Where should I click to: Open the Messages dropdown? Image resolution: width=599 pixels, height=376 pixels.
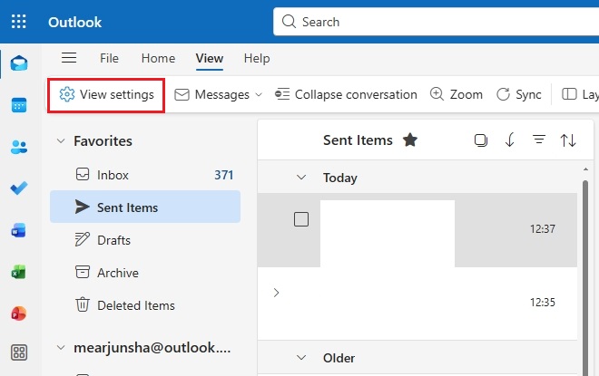click(219, 94)
